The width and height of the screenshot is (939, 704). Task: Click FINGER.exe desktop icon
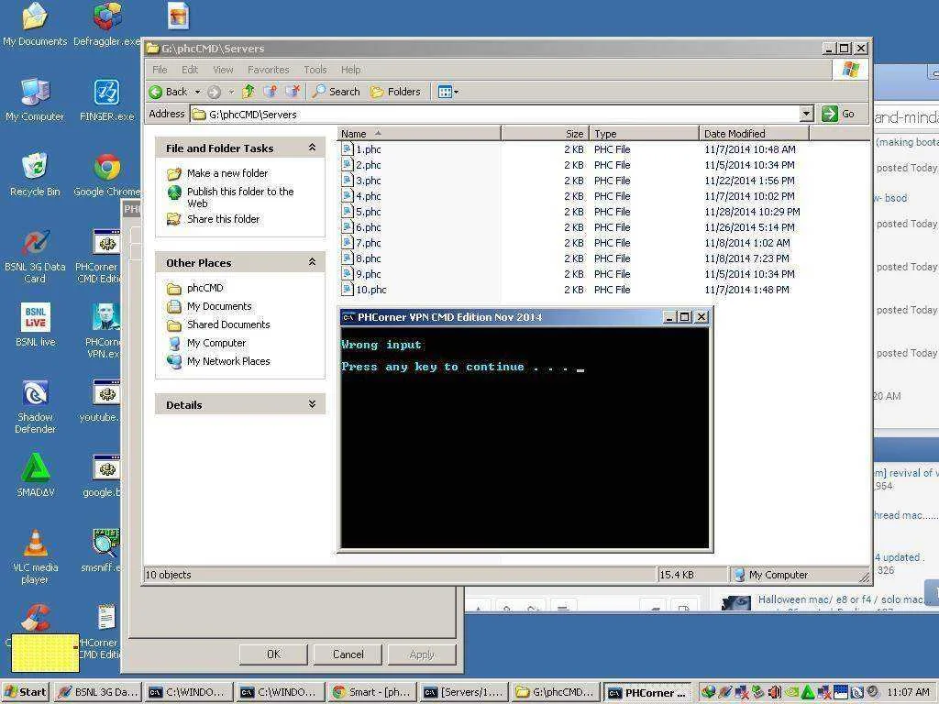coord(106,99)
